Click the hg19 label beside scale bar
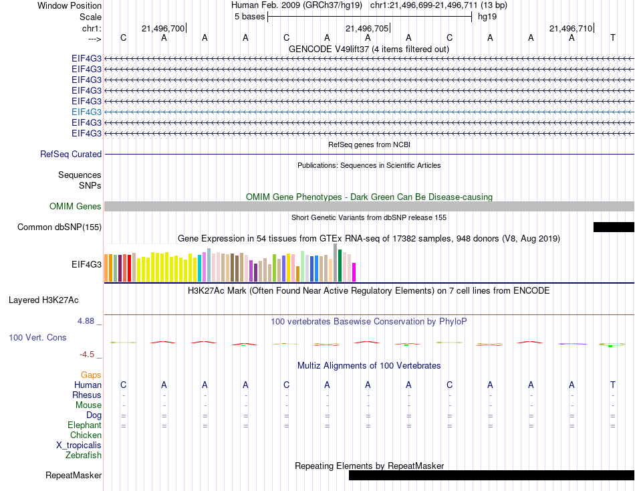 pos(487,17)
